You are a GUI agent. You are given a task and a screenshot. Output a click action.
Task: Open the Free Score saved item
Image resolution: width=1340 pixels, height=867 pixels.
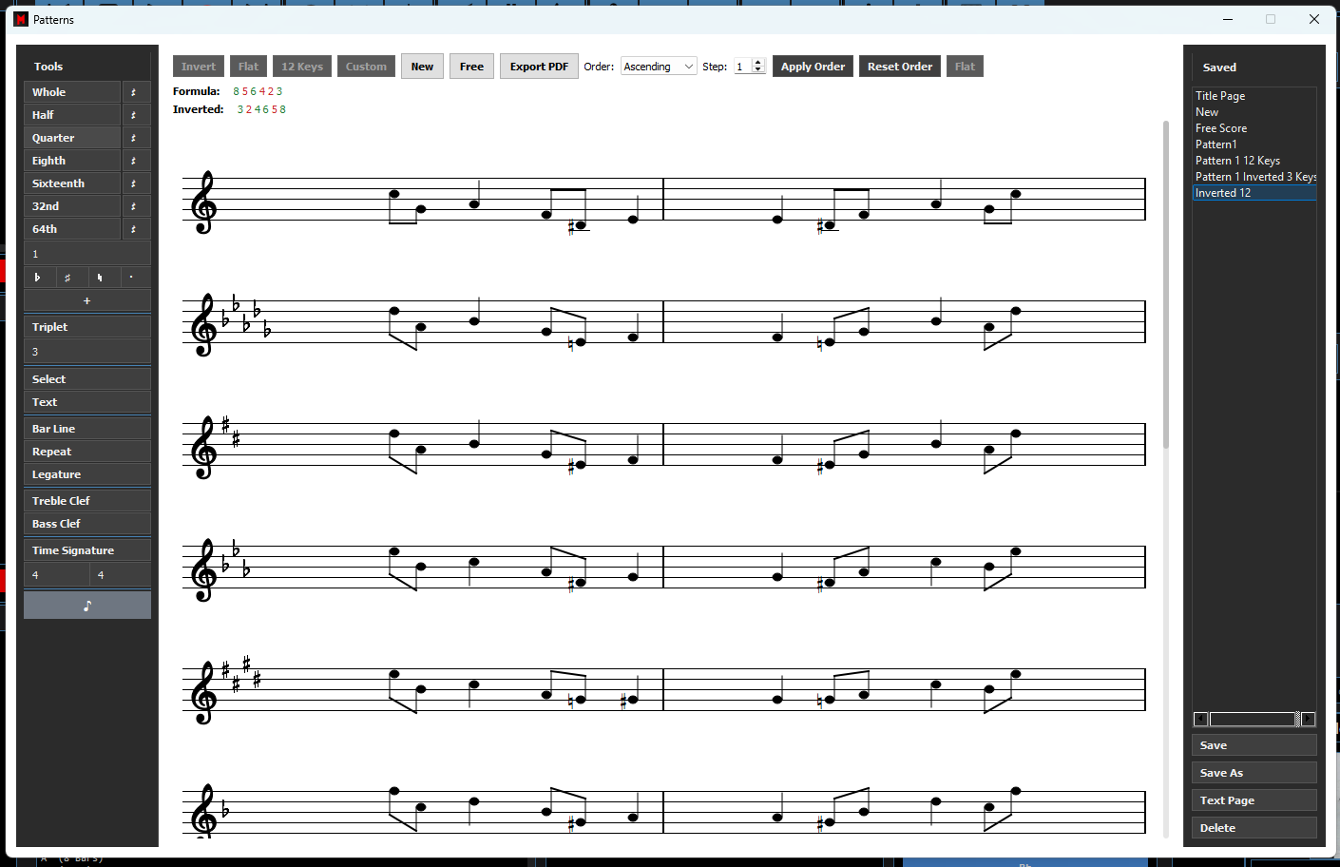tap(1221, 128)
